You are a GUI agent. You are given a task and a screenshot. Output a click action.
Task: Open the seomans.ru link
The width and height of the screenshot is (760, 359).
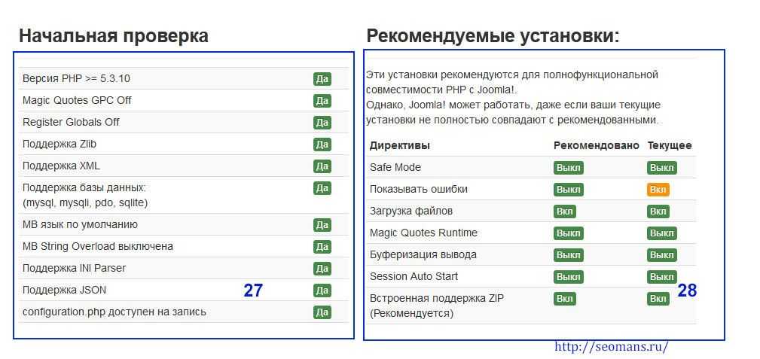(x=611, y=346)
